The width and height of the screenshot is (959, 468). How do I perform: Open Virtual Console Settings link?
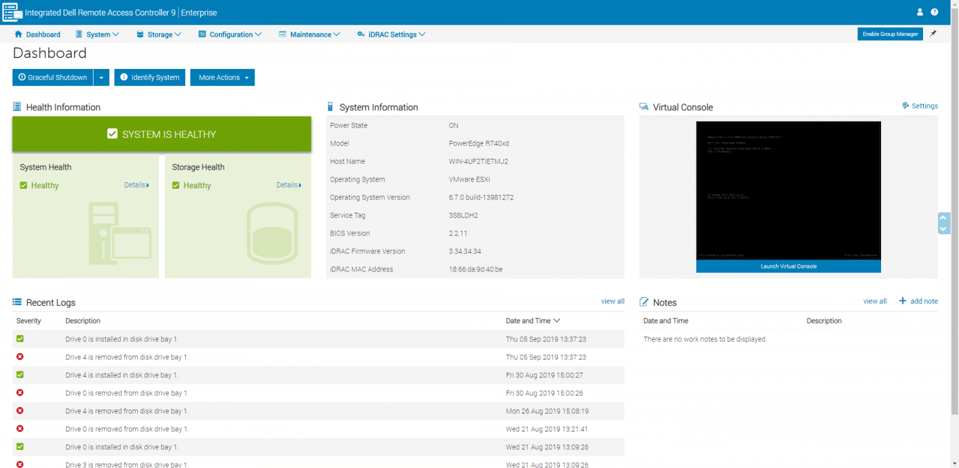925,106
